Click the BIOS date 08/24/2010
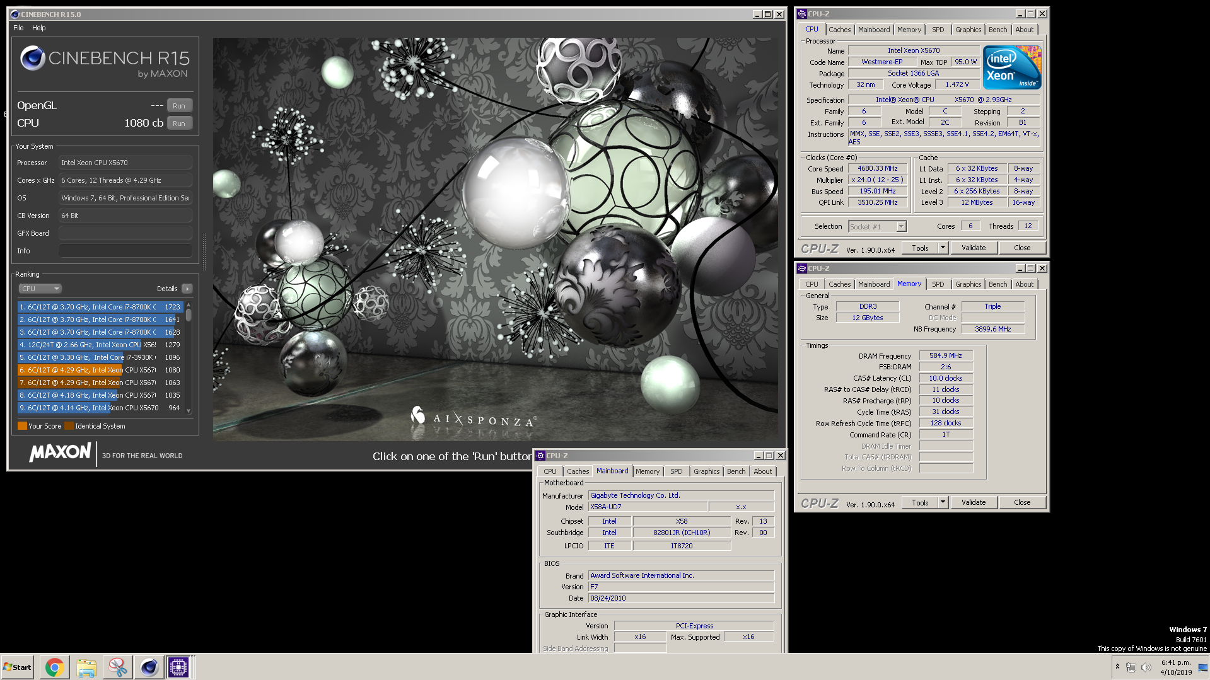1210x680 pixels. 681,599
